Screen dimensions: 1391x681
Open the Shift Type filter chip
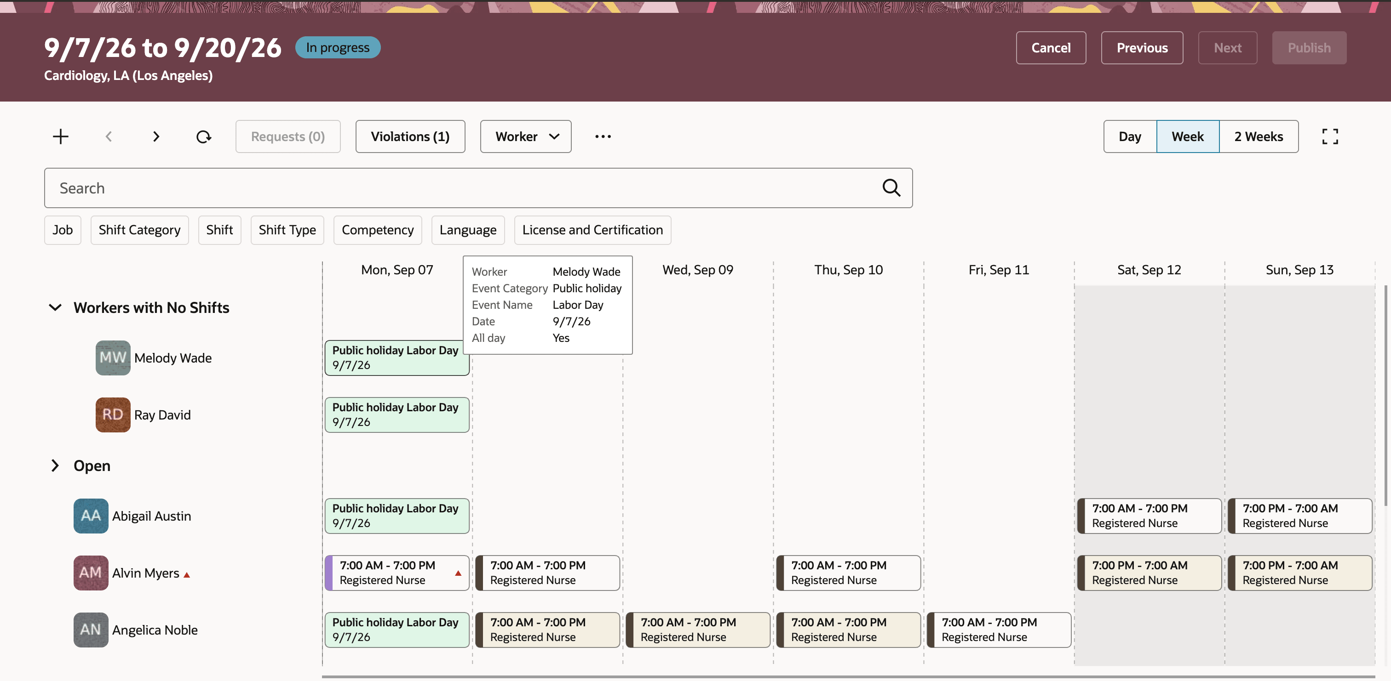[x=287, y=230]
